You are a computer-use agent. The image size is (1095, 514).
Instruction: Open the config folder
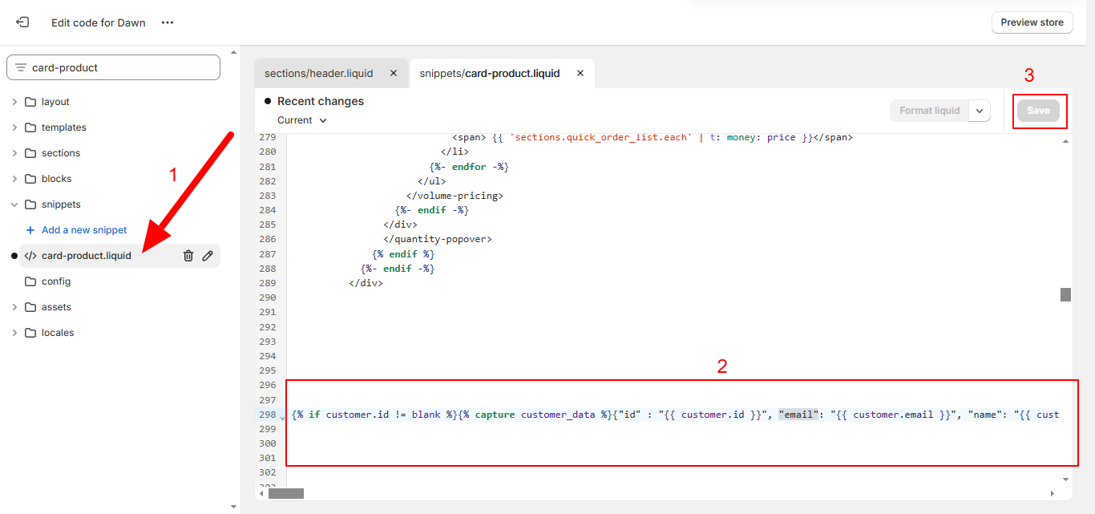(56, 281)
